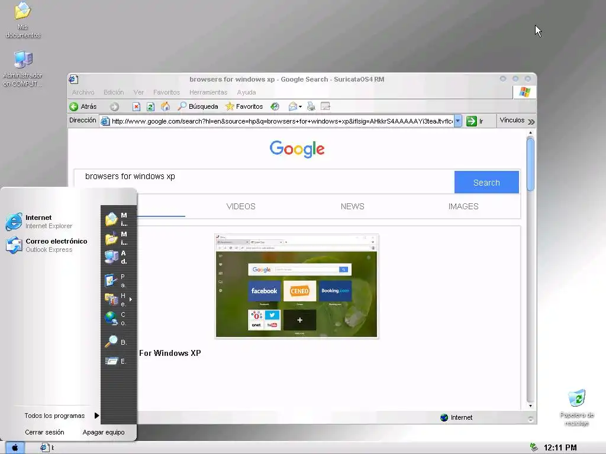The width and height of the screenshot is (606, 454).
Task: Select the Mis documentos desktop icon
Action: tap(23, 20)
